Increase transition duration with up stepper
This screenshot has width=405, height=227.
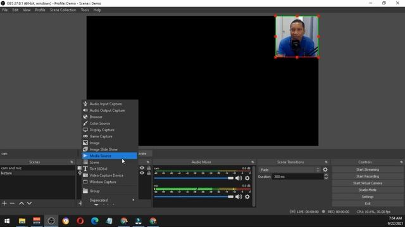326,175
